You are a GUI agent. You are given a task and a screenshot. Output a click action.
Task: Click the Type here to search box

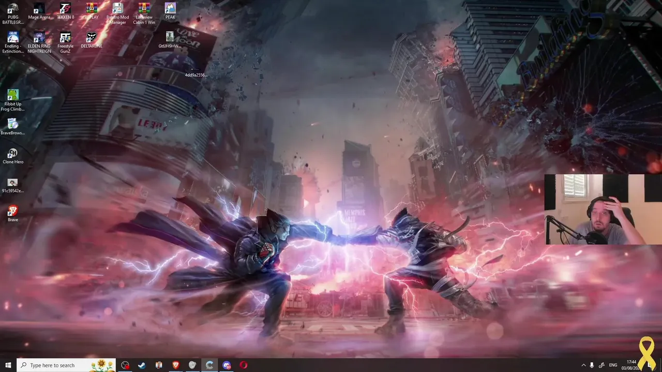pyautogui.click(x=66, y=365)
